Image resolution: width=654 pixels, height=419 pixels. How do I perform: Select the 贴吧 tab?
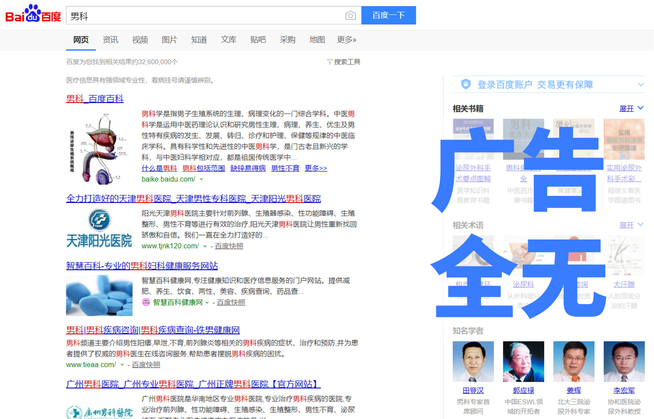(x=257, y=40)
